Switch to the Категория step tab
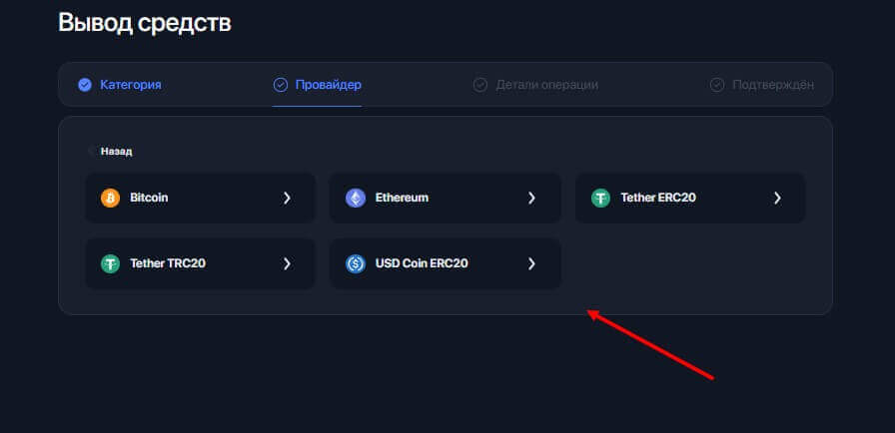The image size is (895, 433). (130, 85)
